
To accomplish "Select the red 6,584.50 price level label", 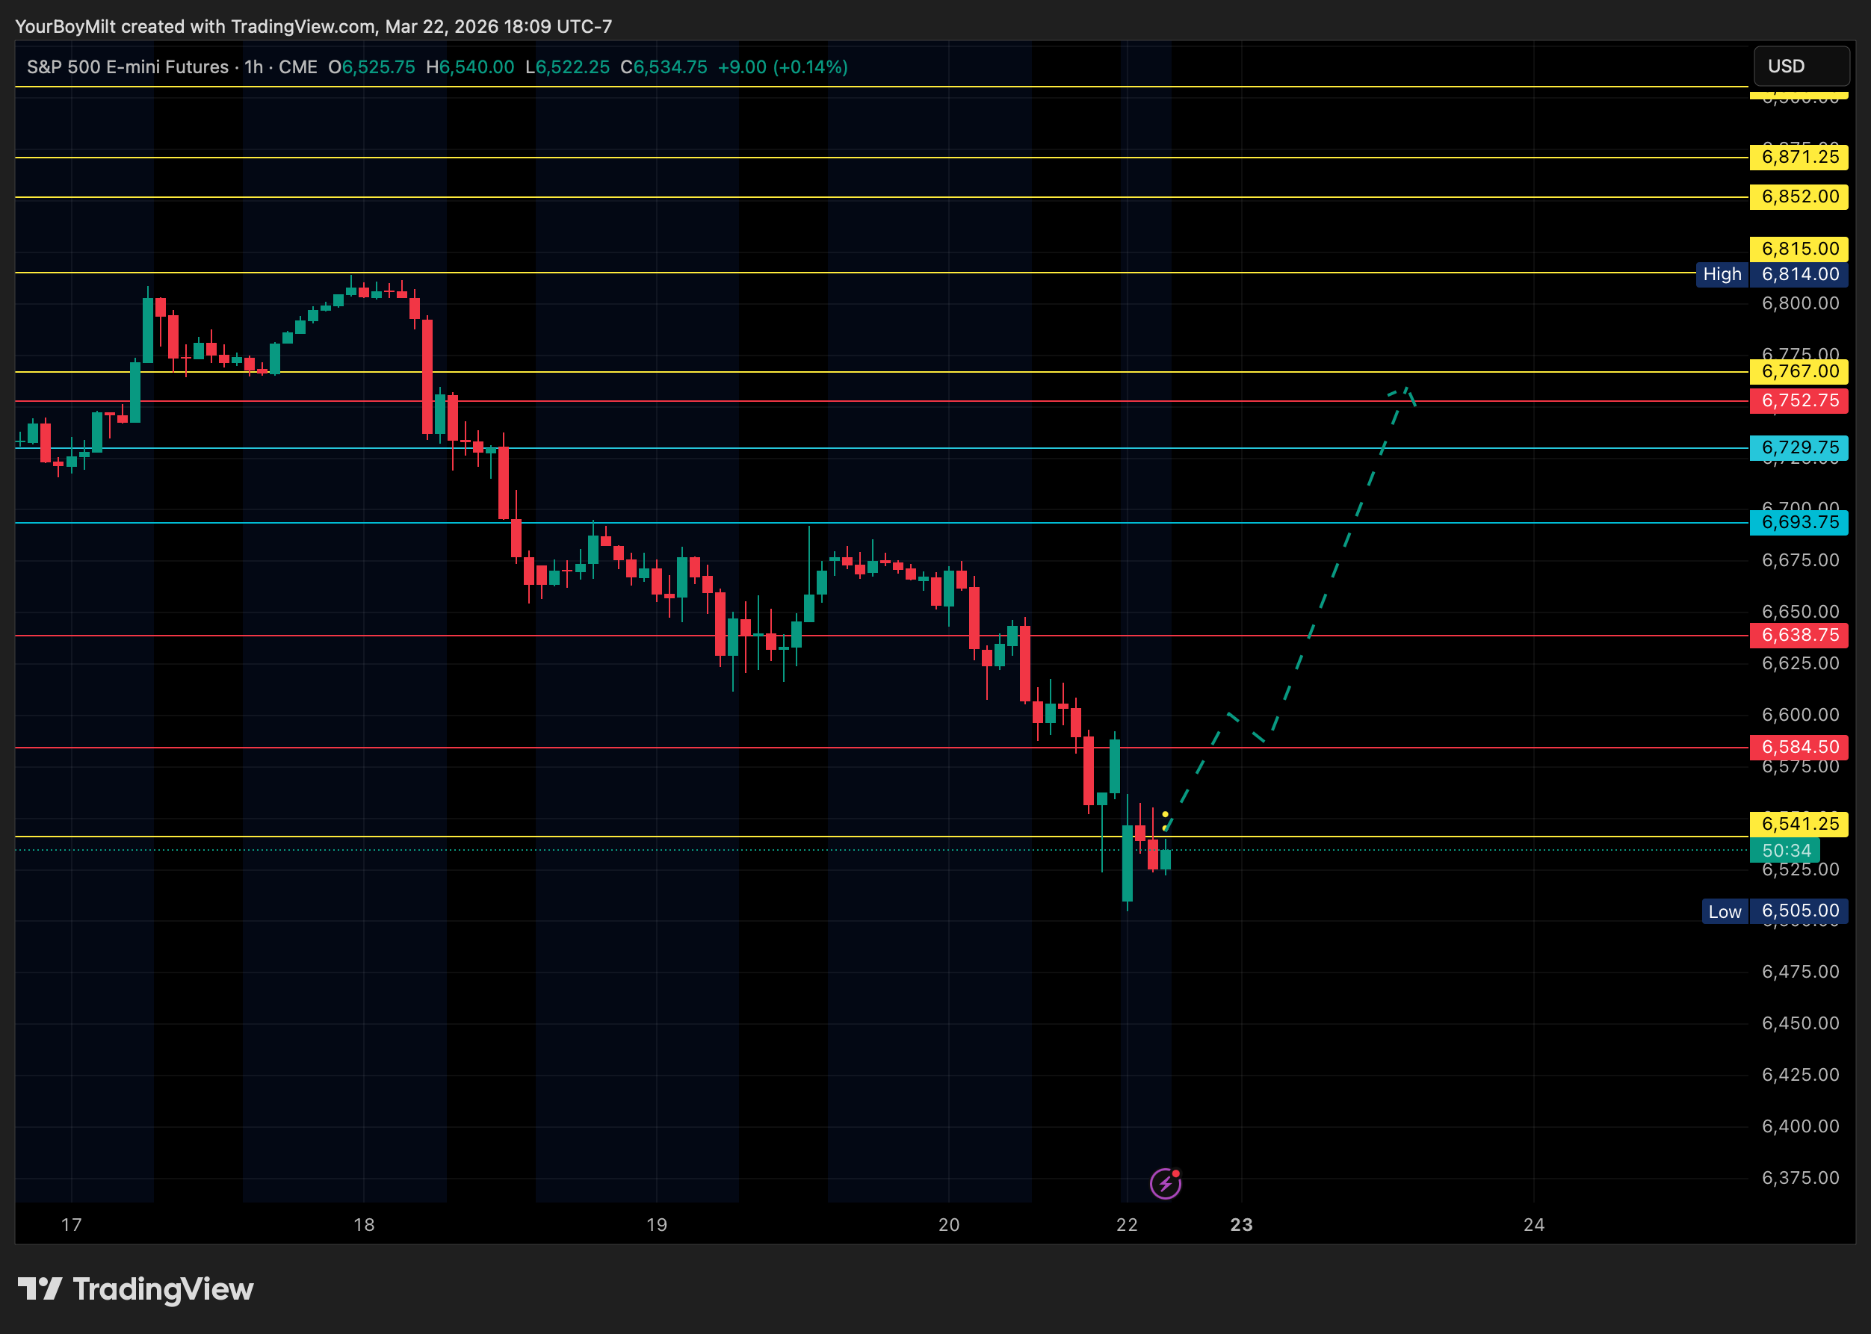I will tap(1799, 747).
